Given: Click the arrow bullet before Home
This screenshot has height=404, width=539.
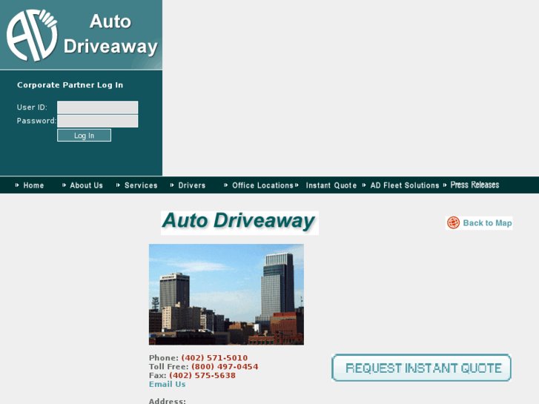Looking at the screenshot, I should click(17, 185).
